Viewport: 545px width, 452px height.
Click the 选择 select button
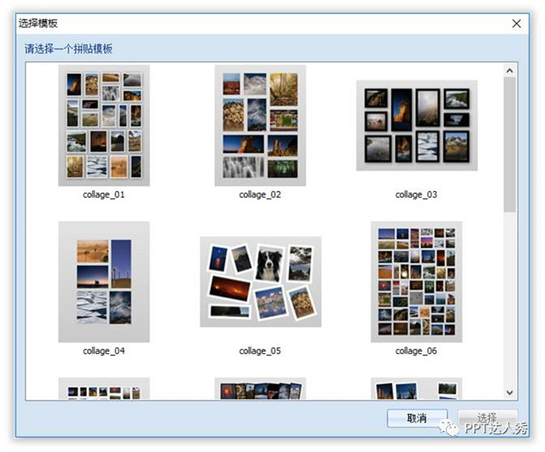coord(487,419)
